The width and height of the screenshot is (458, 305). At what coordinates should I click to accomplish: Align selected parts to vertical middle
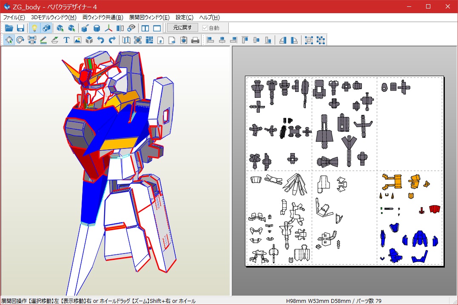pos(256,40)
